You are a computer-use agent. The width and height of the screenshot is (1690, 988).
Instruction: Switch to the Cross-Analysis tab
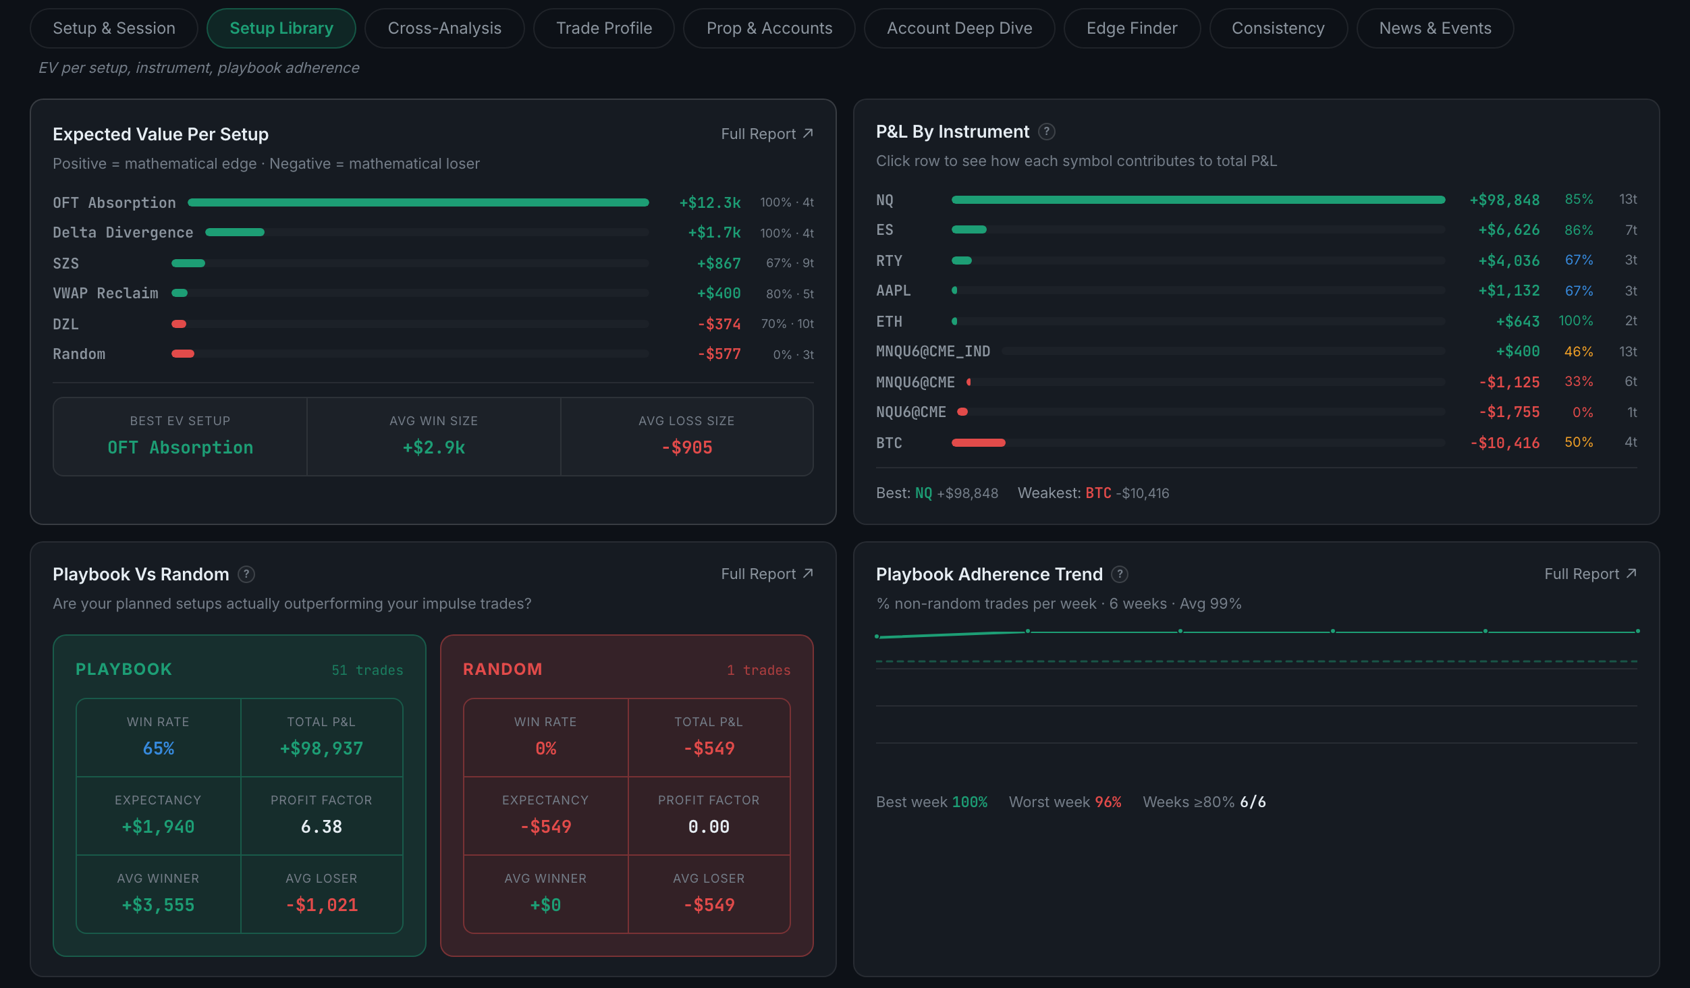click(x=444, y=28)
